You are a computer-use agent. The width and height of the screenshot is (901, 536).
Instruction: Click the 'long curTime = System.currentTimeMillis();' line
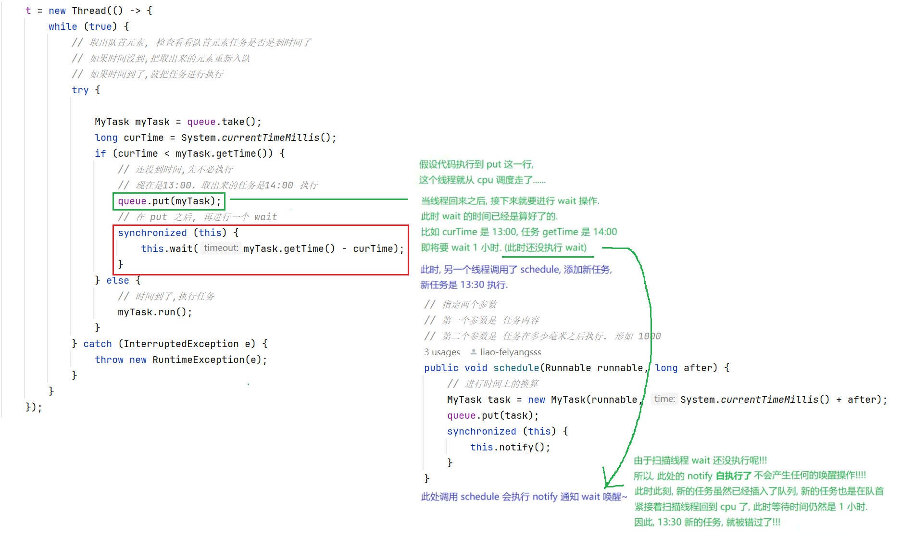coord(215,137)
